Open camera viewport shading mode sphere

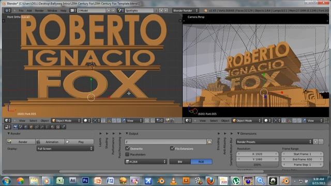point(267,120)
